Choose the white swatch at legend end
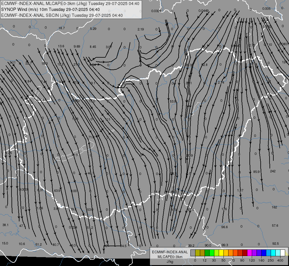Screen dimensions: 289x266 coord(283,253)
